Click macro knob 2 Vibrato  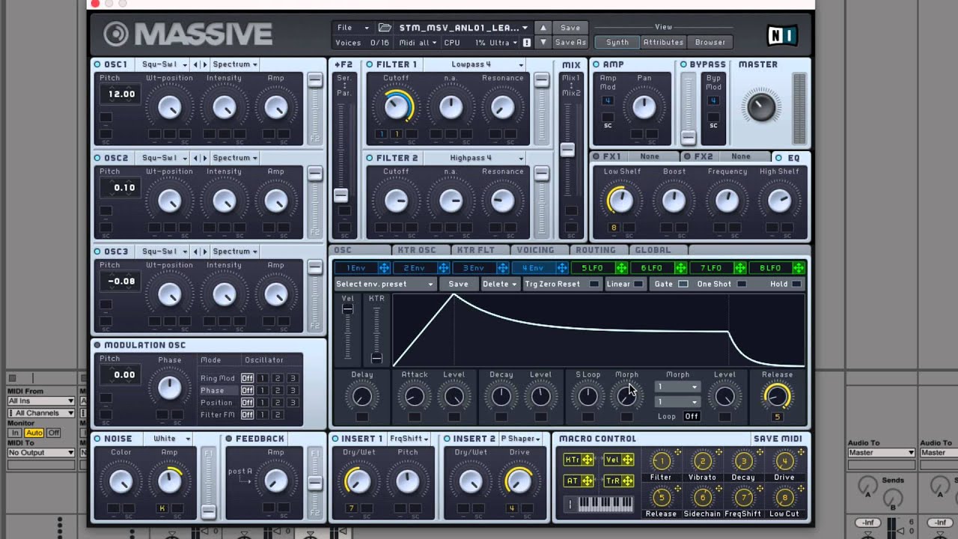(702, 461)
